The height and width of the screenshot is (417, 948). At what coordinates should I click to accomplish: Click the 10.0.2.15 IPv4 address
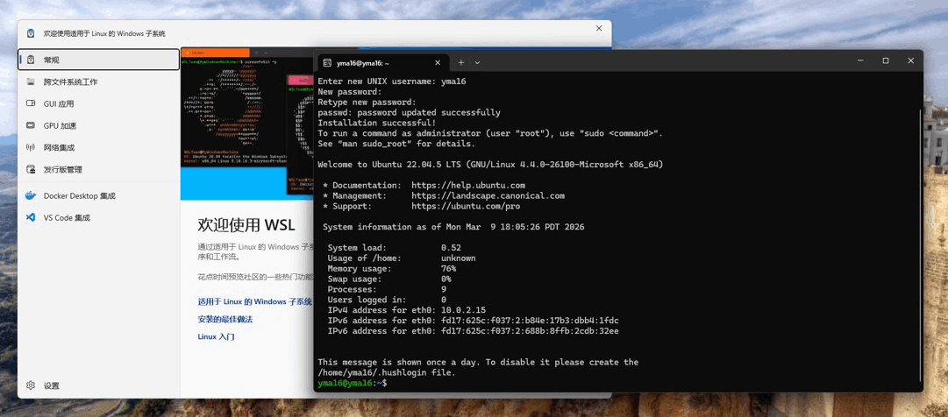tap(466, 309)
